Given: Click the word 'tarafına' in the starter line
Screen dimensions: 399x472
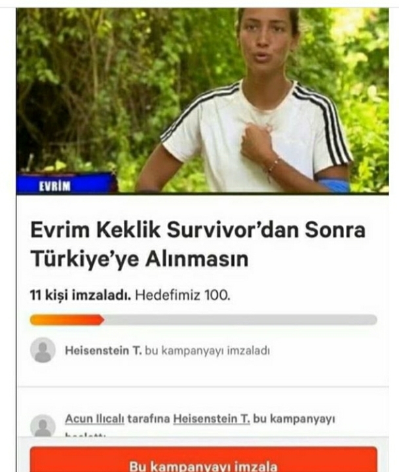Looking at the screenshot, I should 149,419.
